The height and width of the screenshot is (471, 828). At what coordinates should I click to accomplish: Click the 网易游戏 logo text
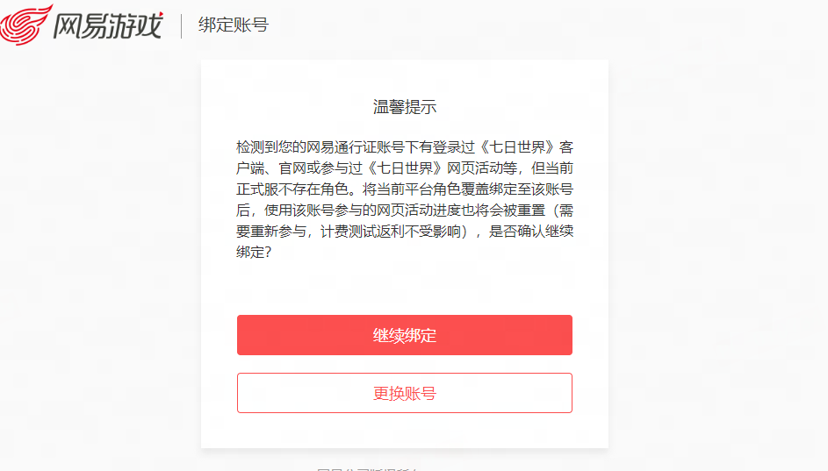click(x=107, y=25)
